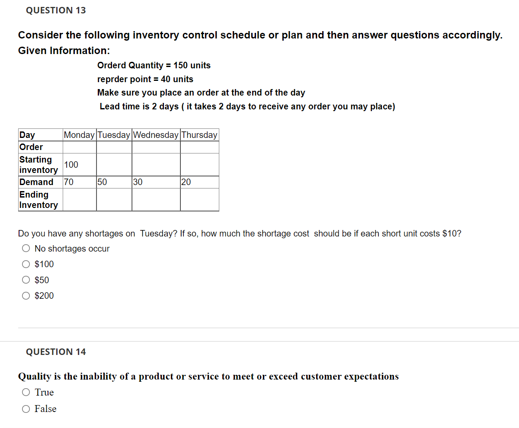Select the "No shortages occur" radio button
The width and height of the screenshot is (519, 428).
tap(26, 248)
